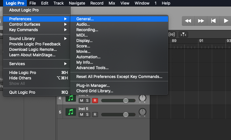
Task: Expand the Sound Library submenu
Action: pyautogui.click(x=37, y=39)
